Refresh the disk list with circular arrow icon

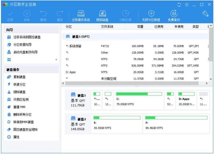click(x=178, y=5)
